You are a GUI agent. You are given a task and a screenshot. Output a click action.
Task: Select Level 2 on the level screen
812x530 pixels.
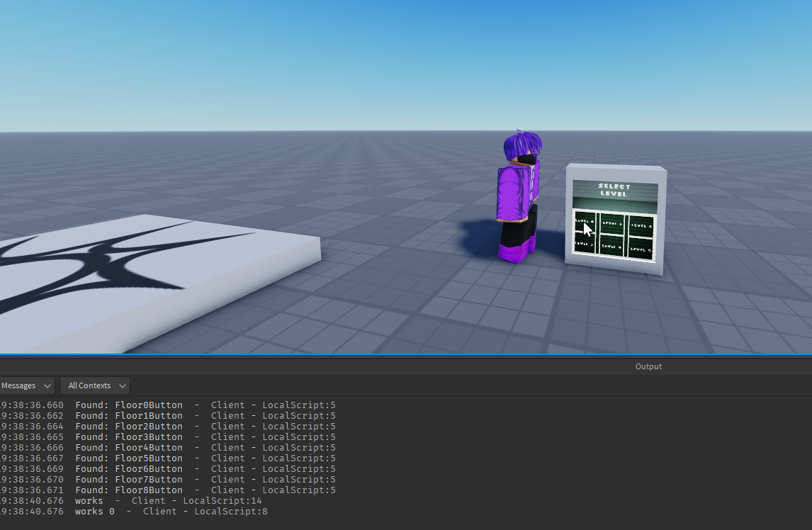coord(642,226)
